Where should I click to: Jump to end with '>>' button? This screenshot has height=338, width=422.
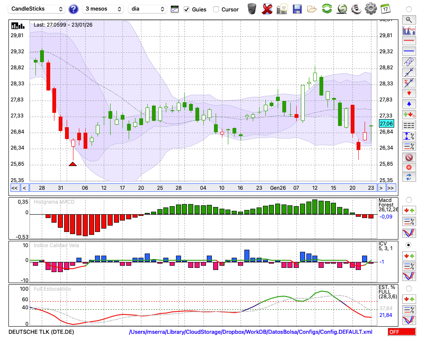pyautogui.click(x=391, y=188)
